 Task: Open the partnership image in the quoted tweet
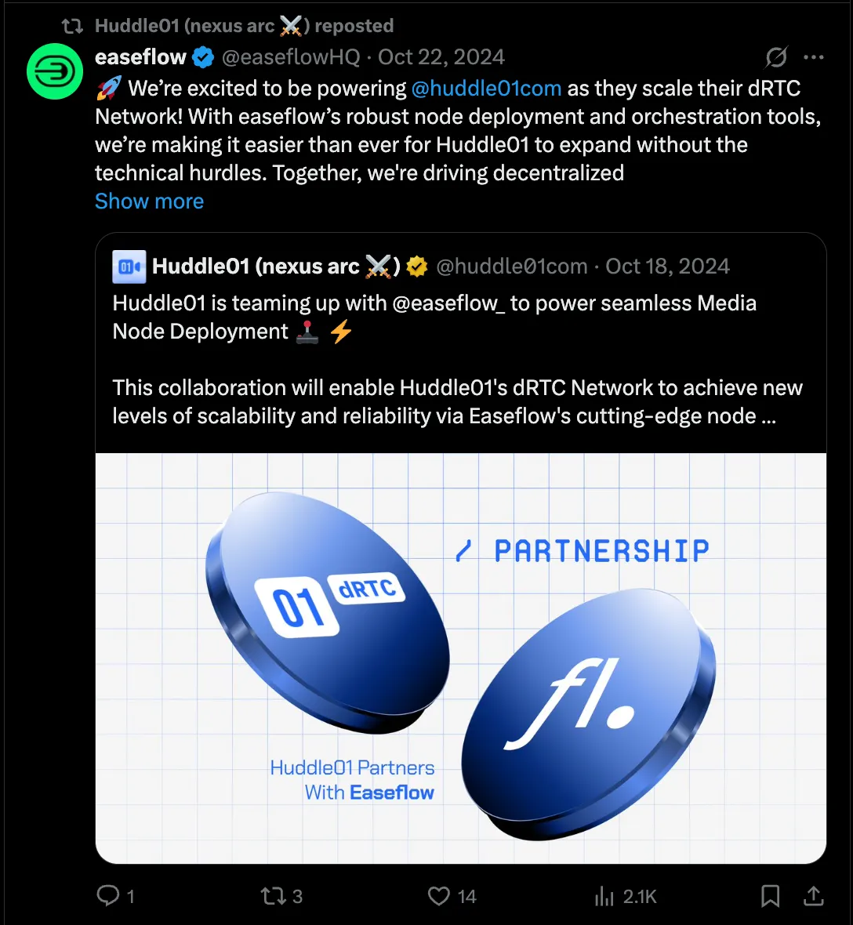point(461,658)
